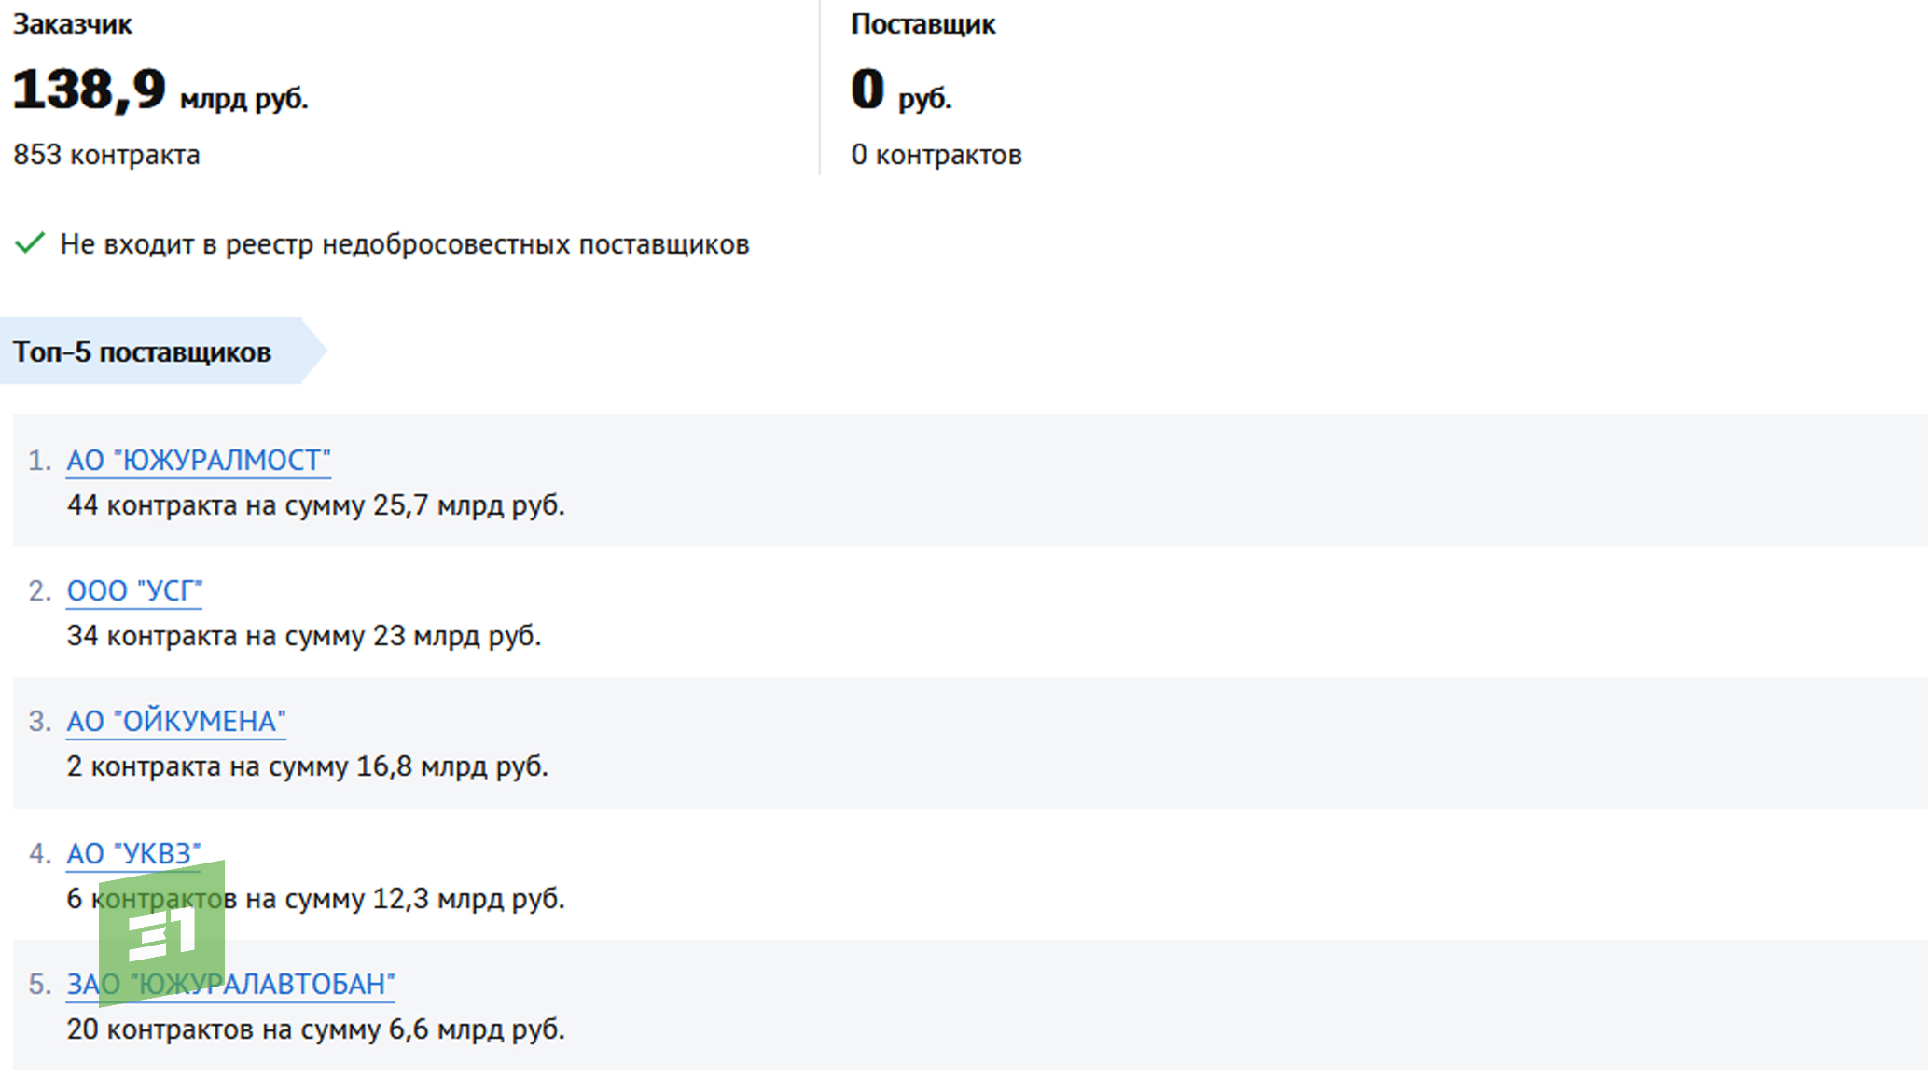This screenshot has width=1928, height=1077.
Task: Open the ООО "УСГ" supplier link
Action: [x=134, y=590]
